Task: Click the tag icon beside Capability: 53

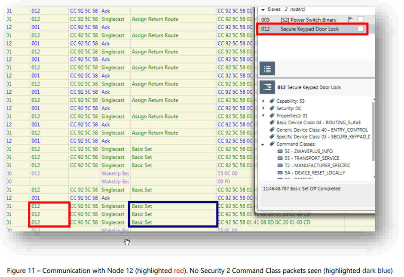Action: (272, 101)
